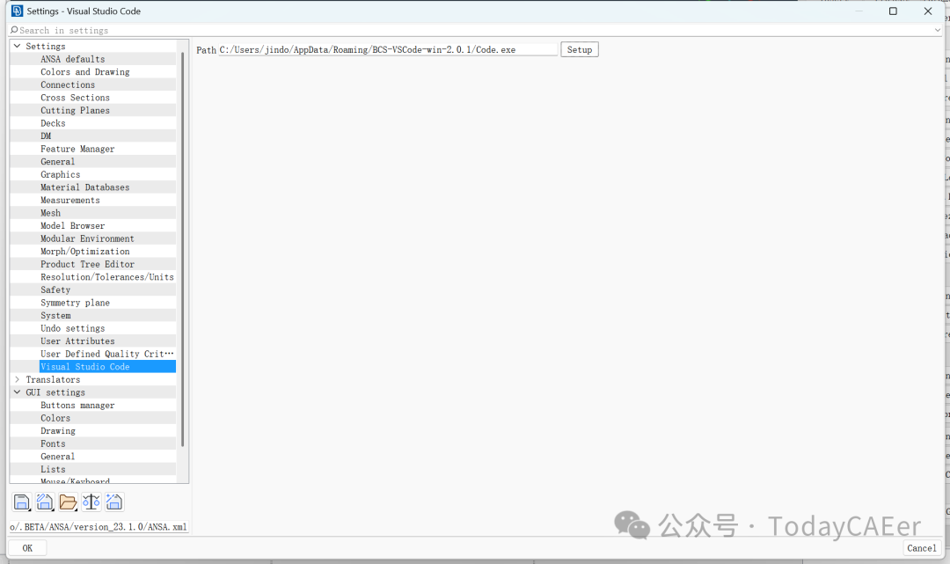Click the save-as icon with the pencil
This screenshot has height=564, width=950.
click(x=45, y=502)
